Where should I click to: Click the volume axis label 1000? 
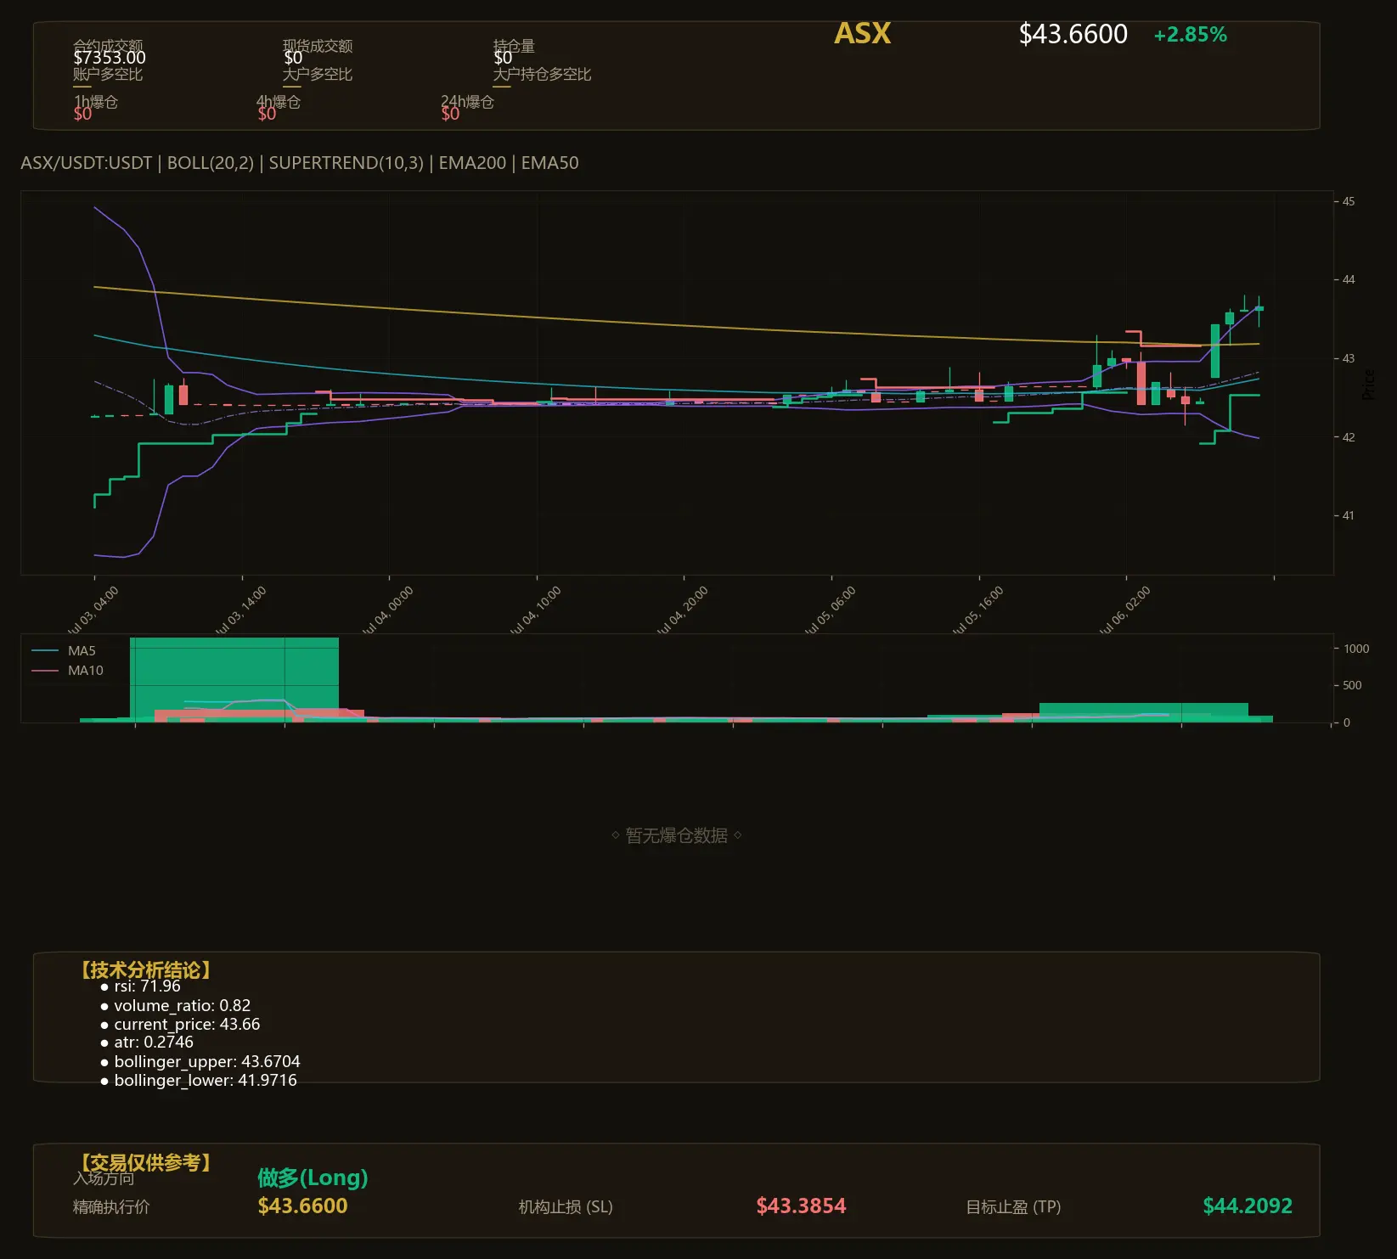point(1356,649)
